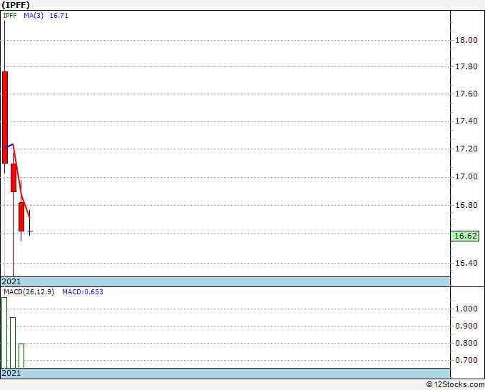Click the MA(3) indicator label
This screenshot has height=390, width=485.
(x=34, y=16)
